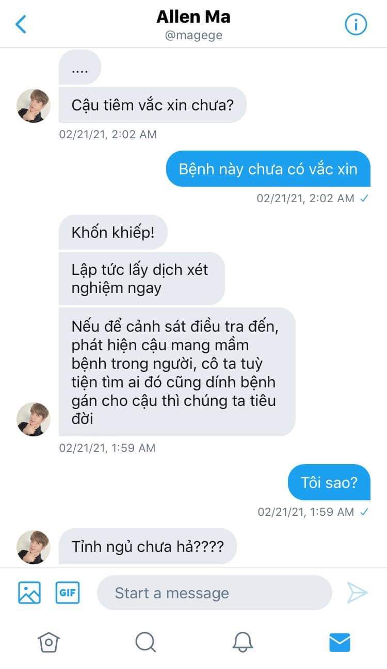This screenshot has width=387, height=669.
Task: Tap the avatar beside the tiêu đời message
Action: [34, 419]
